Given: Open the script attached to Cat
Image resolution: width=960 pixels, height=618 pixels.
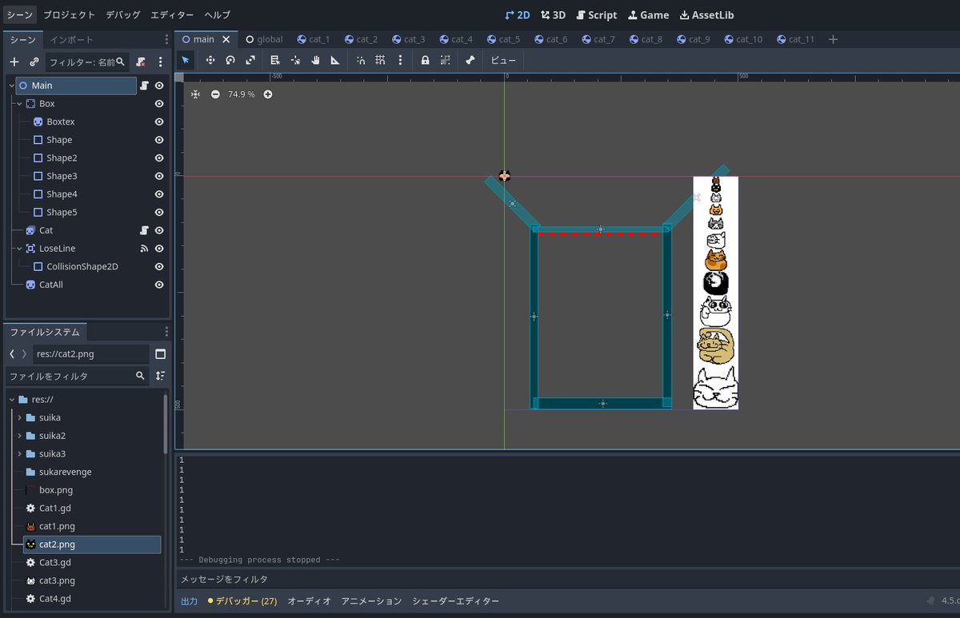Looking at the screenshot, I should coord(145,230).
